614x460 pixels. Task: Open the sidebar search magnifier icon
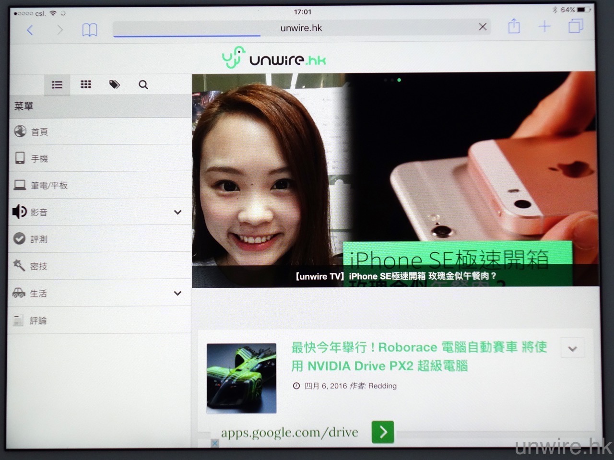point(143,85)
